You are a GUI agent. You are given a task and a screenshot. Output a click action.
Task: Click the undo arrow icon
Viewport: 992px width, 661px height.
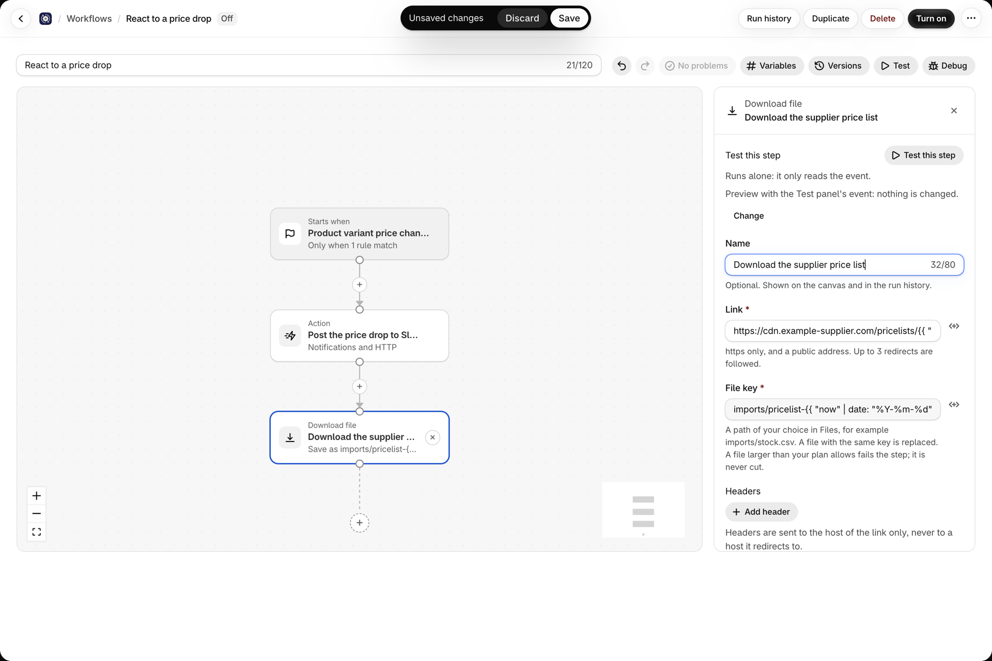tap(622, 66)
